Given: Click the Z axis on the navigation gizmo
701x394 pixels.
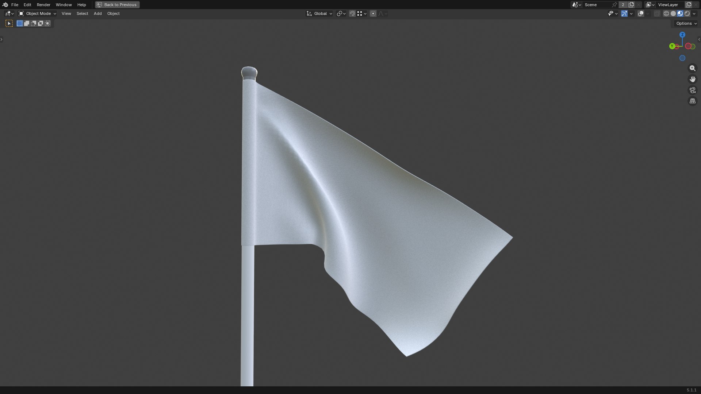Looking at the screenshot, I should (682, 35).
